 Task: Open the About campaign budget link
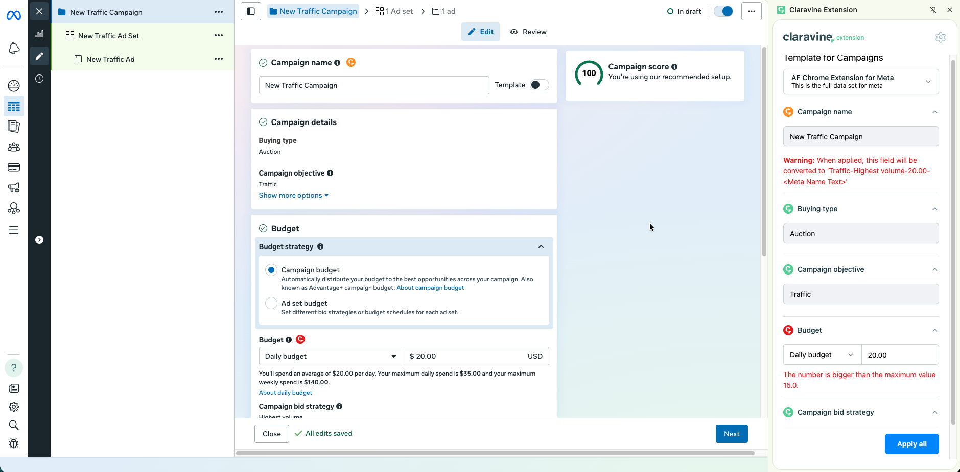tap(430, 288)
